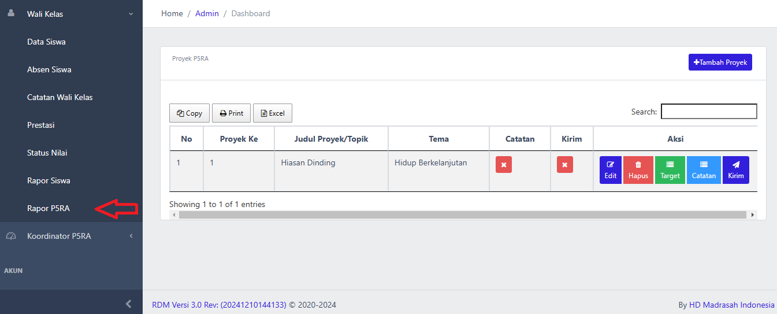Open the HD Madrasah Indonesia link

[732, 305]
